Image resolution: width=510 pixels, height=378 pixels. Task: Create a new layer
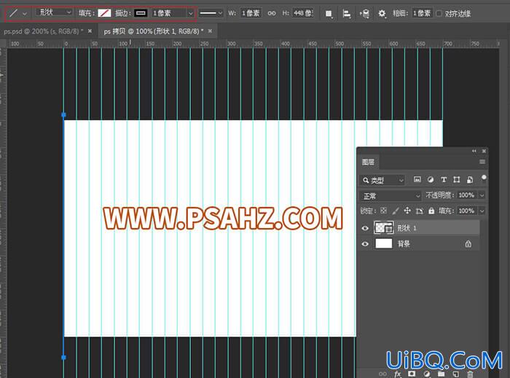(x=455, y=374)
